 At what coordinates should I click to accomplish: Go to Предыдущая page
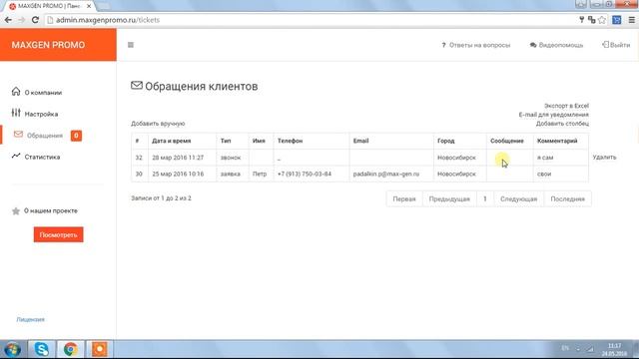coord(449,199)
